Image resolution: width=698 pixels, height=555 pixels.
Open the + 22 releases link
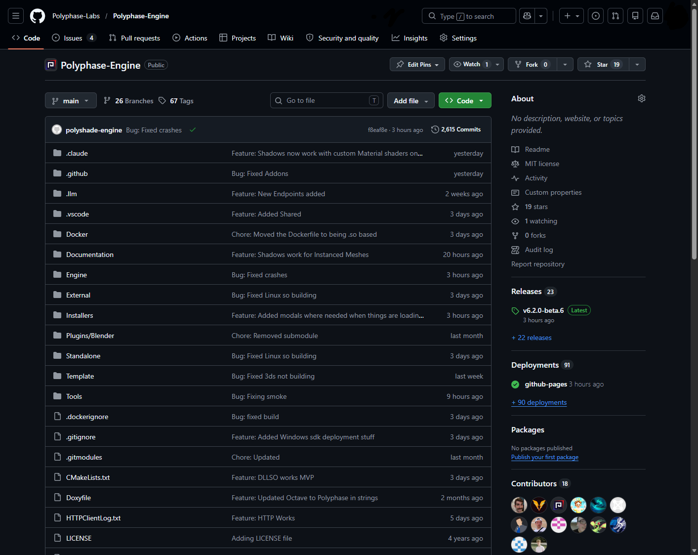pos(532,338)
